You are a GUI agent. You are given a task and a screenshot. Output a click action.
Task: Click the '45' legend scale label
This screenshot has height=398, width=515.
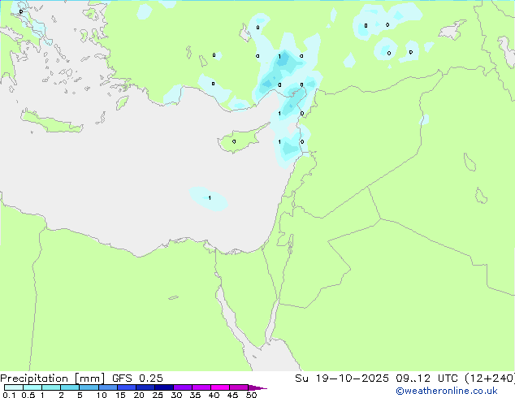tap(232, 395)
